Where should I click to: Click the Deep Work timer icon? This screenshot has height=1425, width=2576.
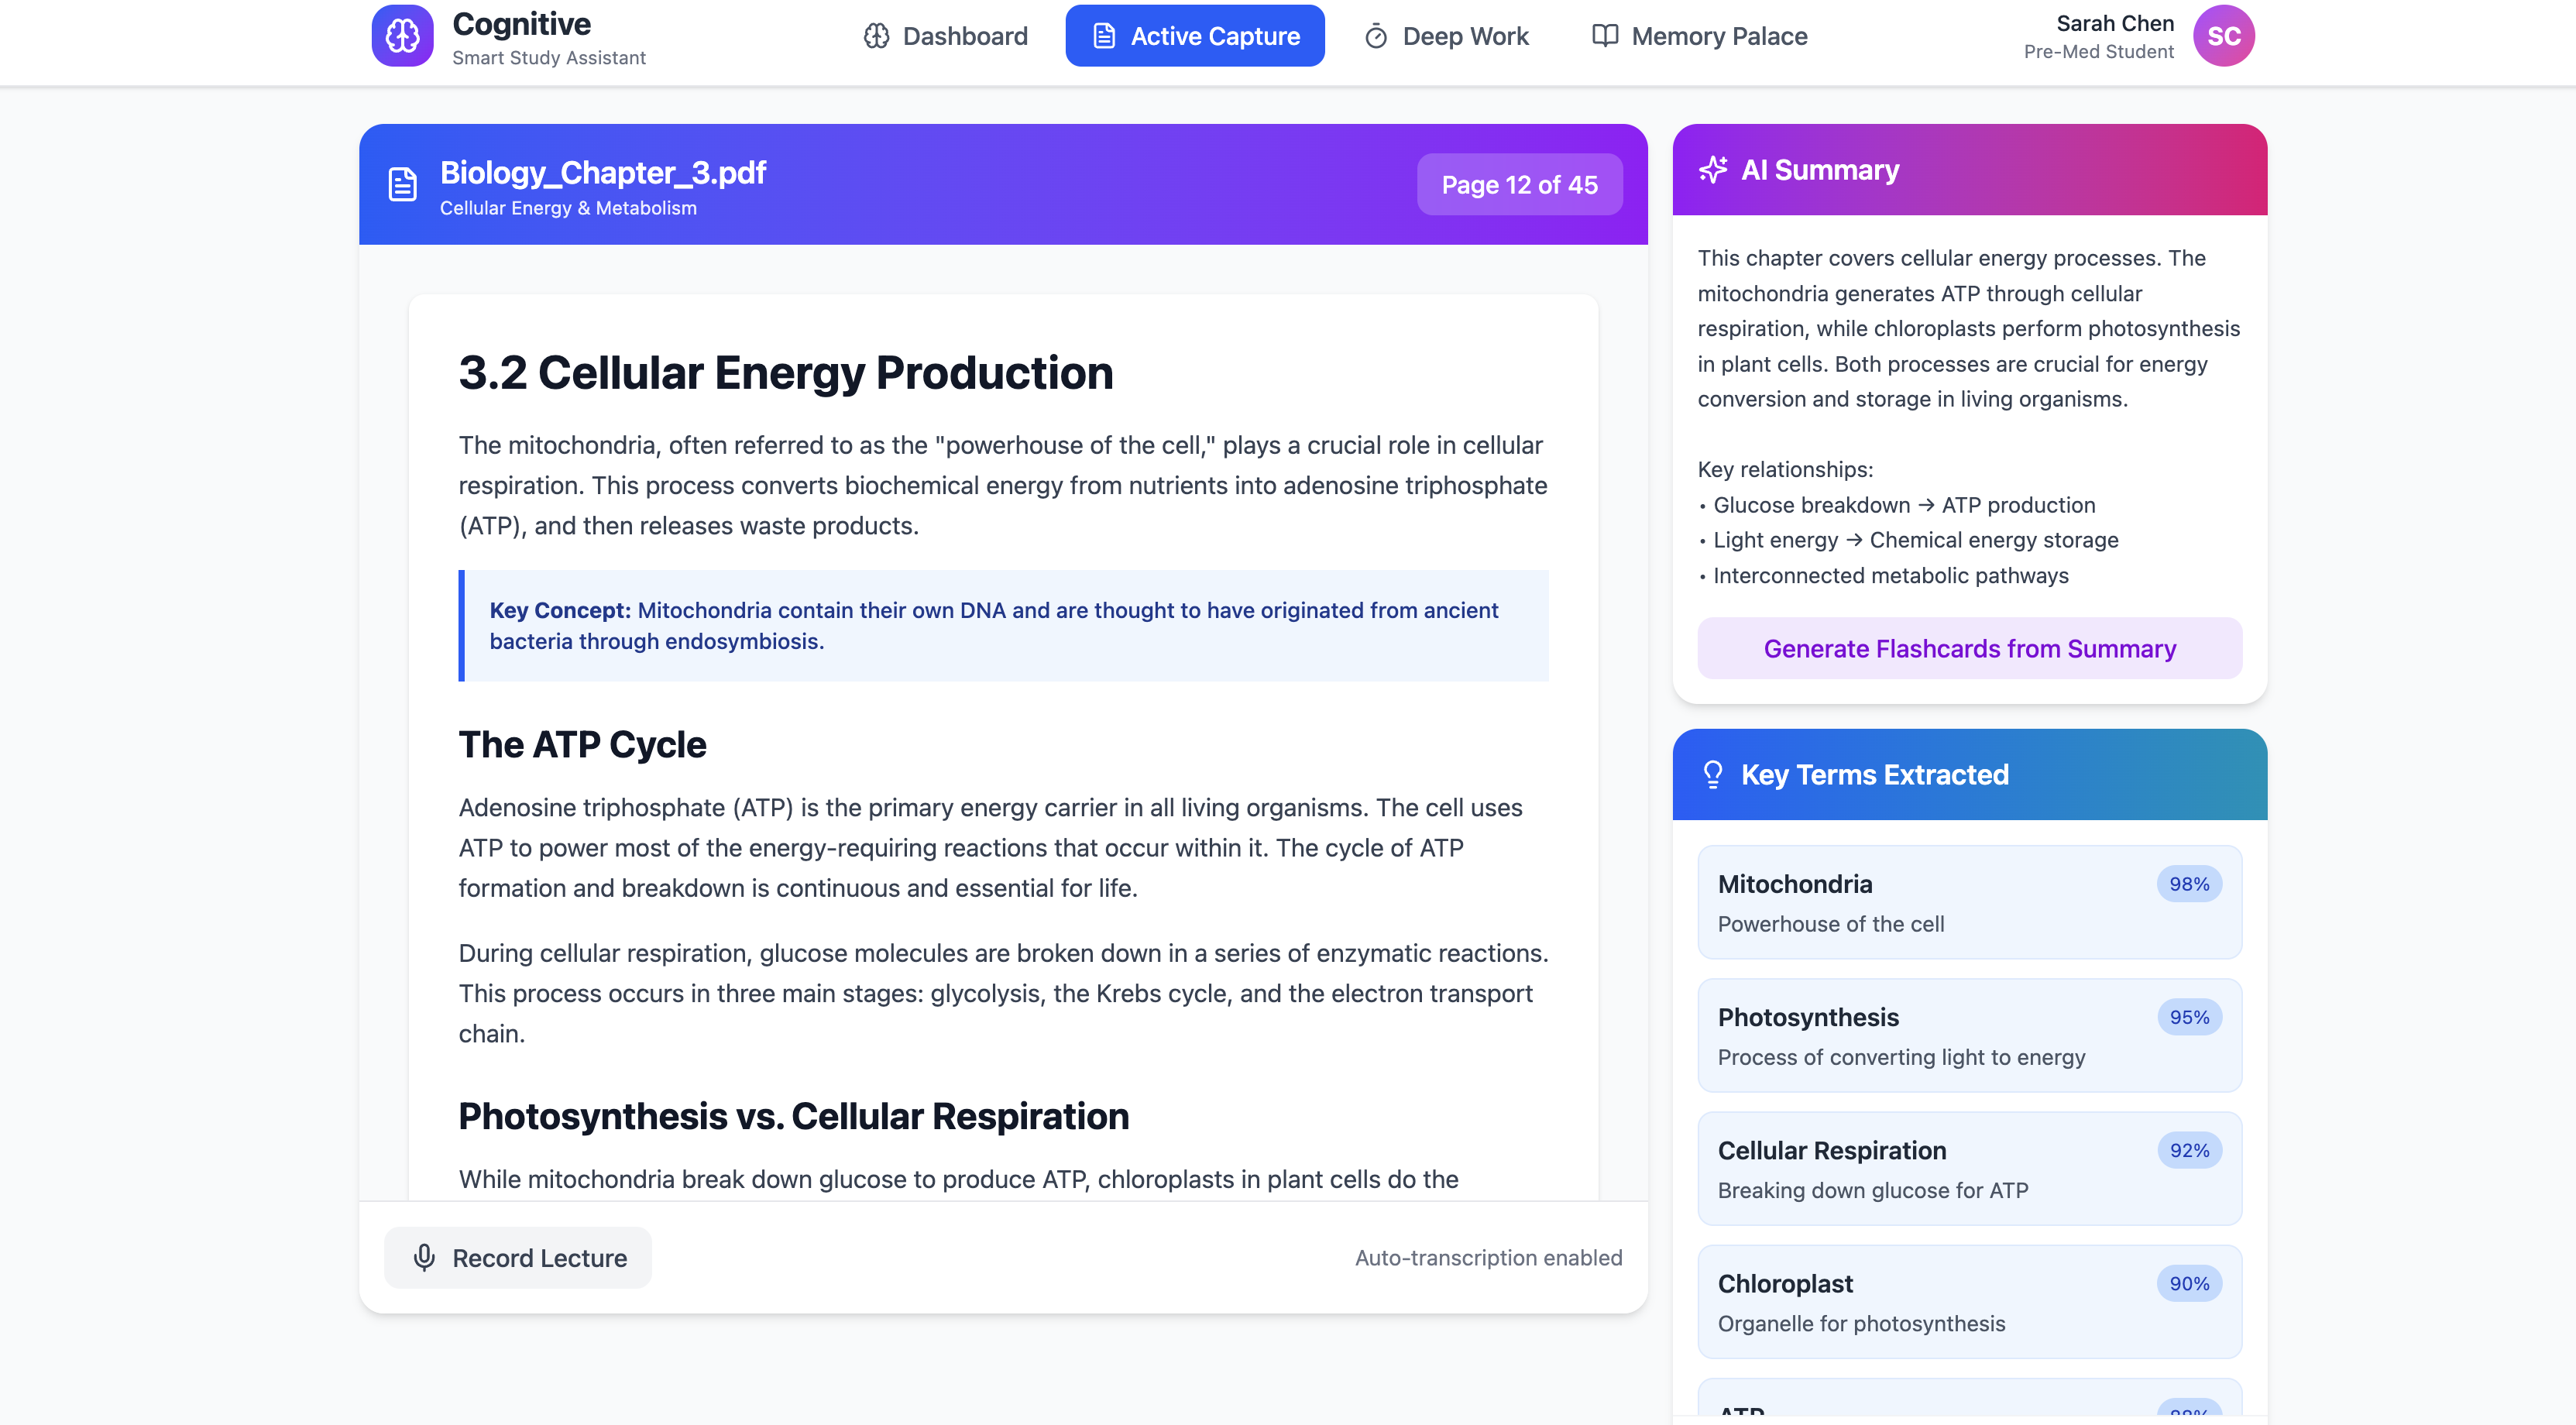click(x=1376, y=36)
